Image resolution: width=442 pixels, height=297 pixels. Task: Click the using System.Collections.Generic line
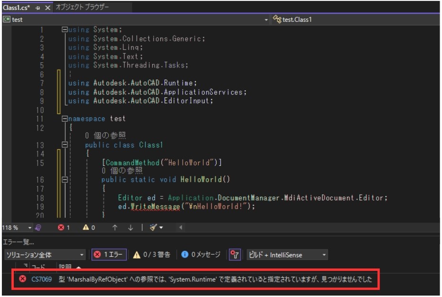pos(137,38)
